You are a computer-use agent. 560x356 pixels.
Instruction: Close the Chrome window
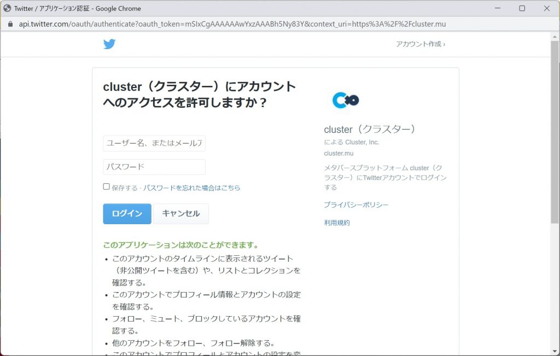click(546, 8)
